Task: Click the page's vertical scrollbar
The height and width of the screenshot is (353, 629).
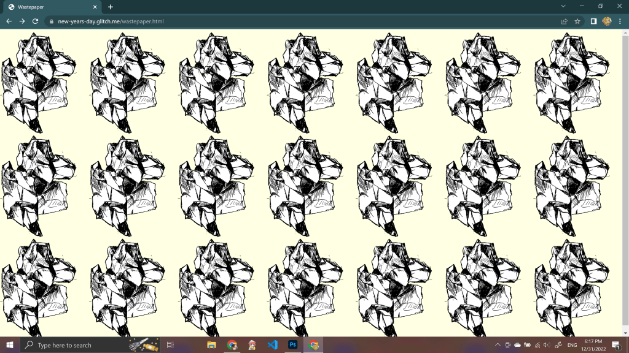Action: pyautogui.click(x=625, y=184)
